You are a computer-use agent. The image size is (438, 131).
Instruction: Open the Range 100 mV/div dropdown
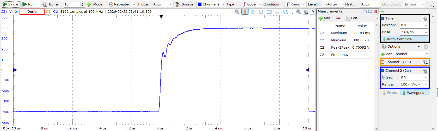(414, 84)
